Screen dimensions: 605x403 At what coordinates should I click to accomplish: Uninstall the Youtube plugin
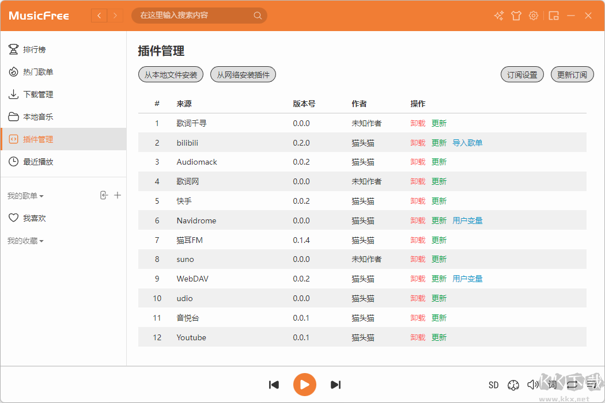(418, 337)
